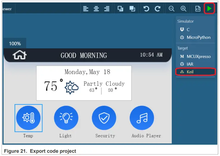The height and width of the screenshot is (156, 220).
Task: Click the home icon in preview header
Action: 20,55
